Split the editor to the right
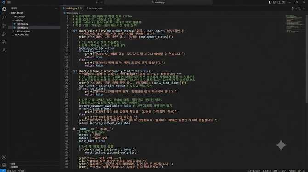The height and width of the screenshot is (172, 308). tap(300, 8)
